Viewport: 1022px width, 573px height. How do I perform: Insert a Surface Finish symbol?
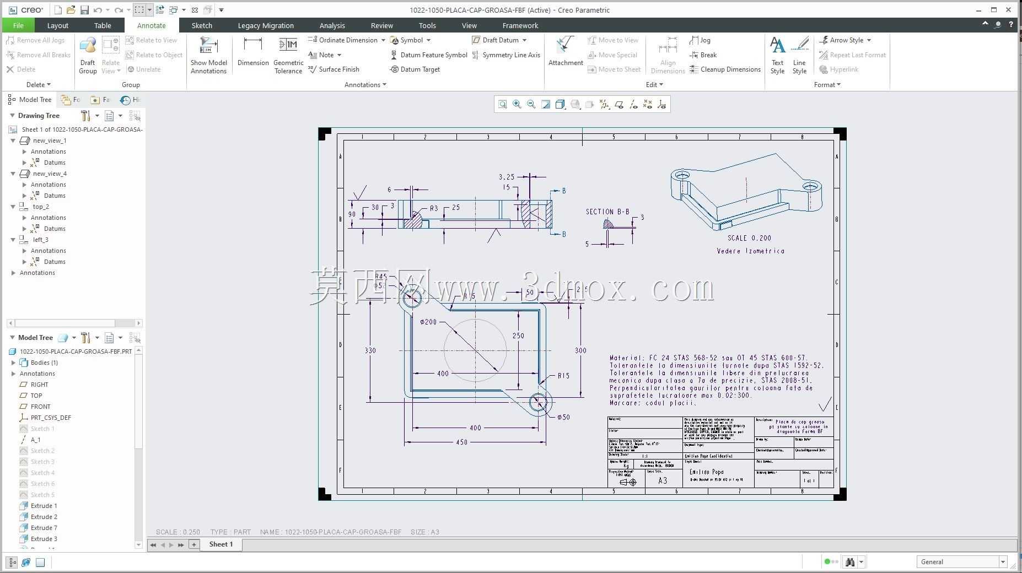coord(334,69)
